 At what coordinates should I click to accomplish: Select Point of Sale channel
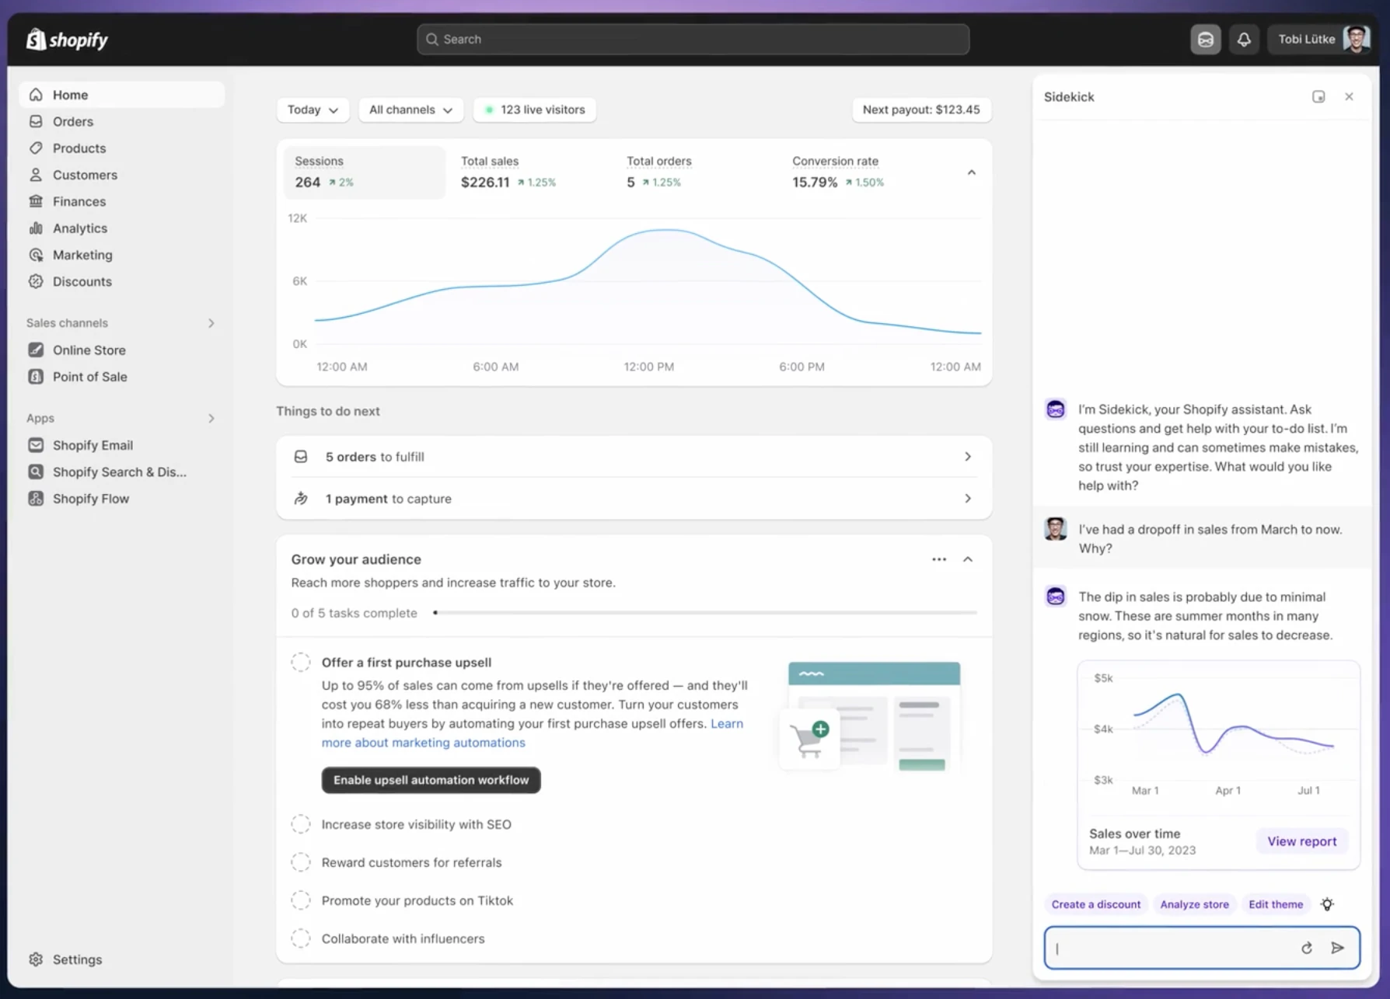[x=89, y=377]
